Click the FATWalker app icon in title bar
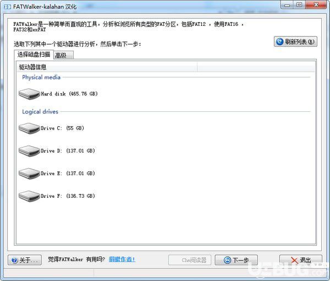Screen dimensions: 330x281 pos(7,7)
